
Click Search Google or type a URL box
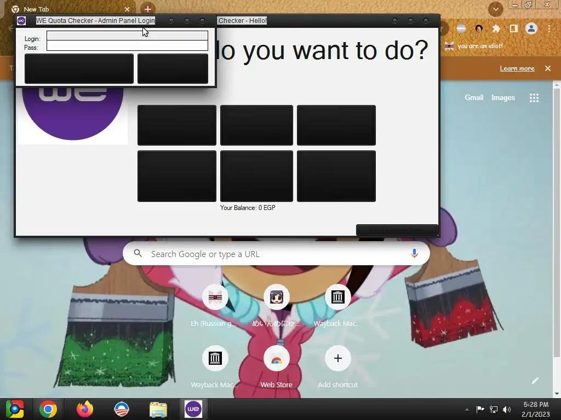tap(276, 254)
